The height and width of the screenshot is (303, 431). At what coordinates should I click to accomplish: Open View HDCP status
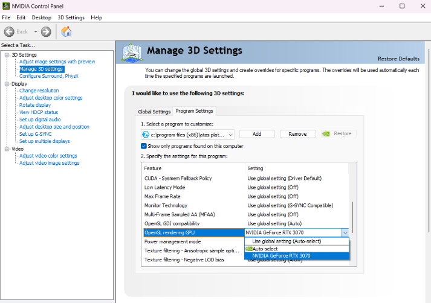coord(39,112)
